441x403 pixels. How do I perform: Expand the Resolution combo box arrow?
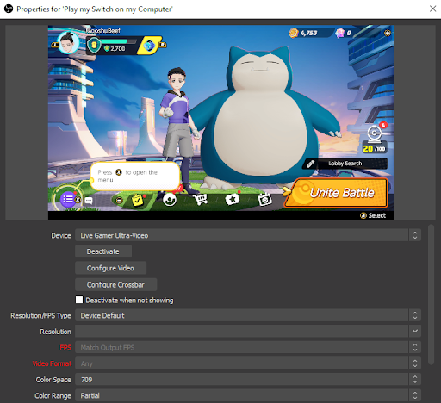coord(415,332)
